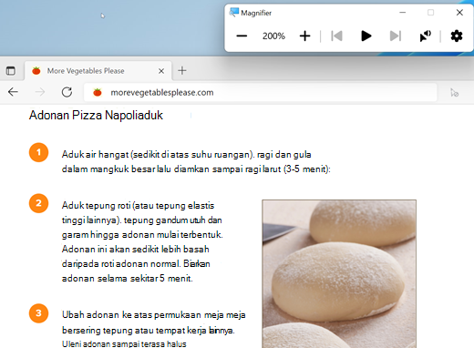Go to previous sentence in Magnifier
Viewport: 474px width, 348px height.
point(336,36)
